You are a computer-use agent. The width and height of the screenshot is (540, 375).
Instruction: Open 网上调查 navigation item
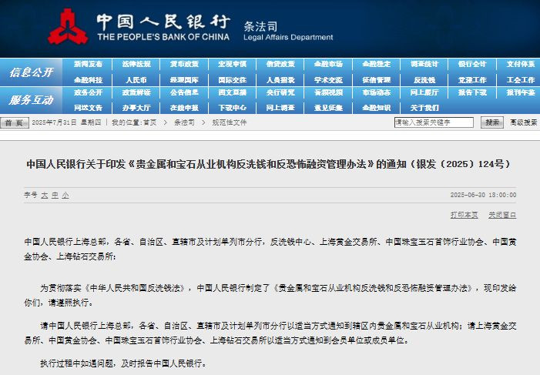pos(280,108)
